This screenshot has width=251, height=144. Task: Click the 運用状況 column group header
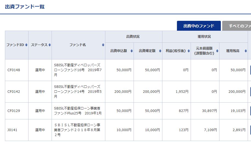click(x=204, y=37)
